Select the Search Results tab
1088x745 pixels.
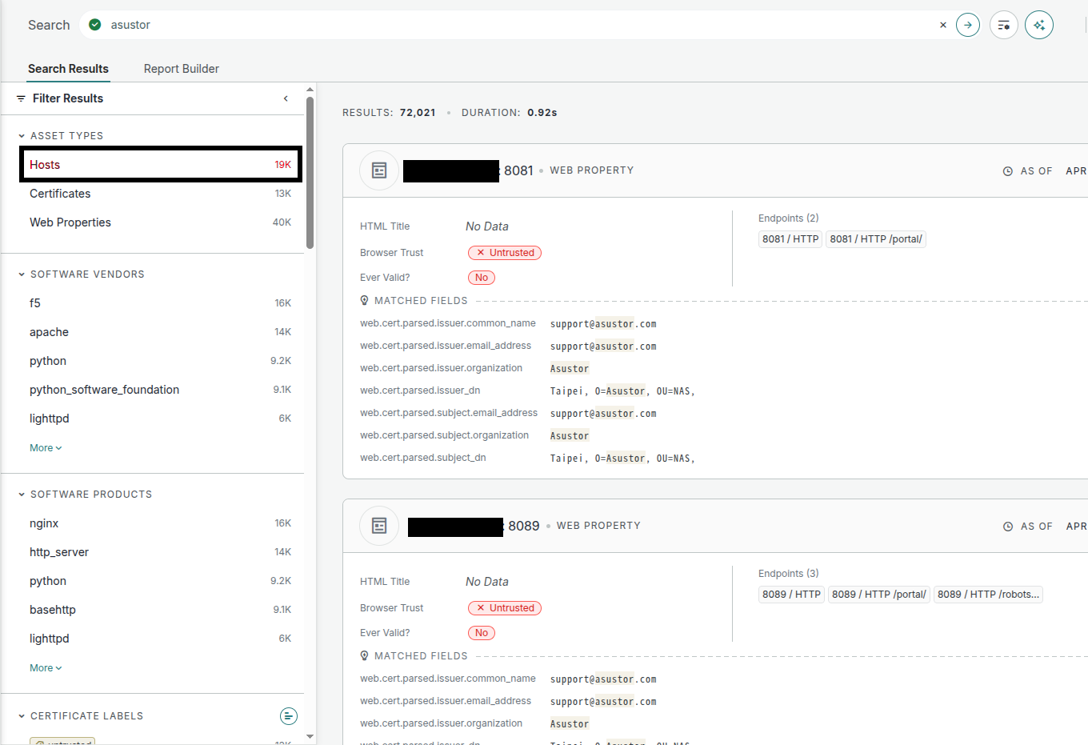[68, 69]
